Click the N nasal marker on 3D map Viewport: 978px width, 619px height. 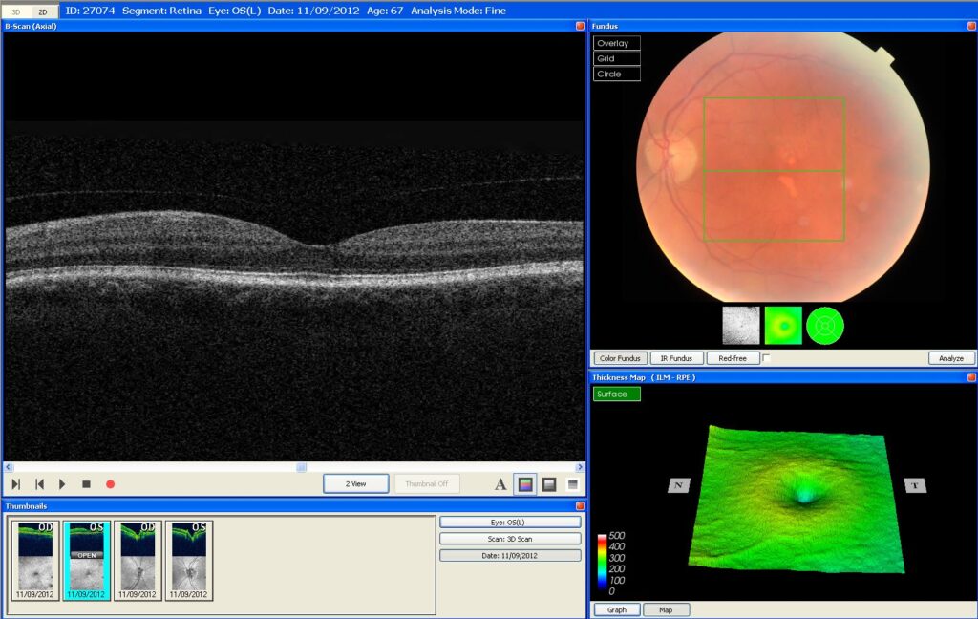679,485
